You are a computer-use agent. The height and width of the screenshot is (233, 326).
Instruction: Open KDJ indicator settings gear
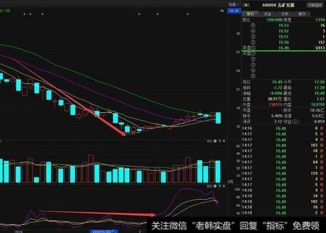[215, 186]
